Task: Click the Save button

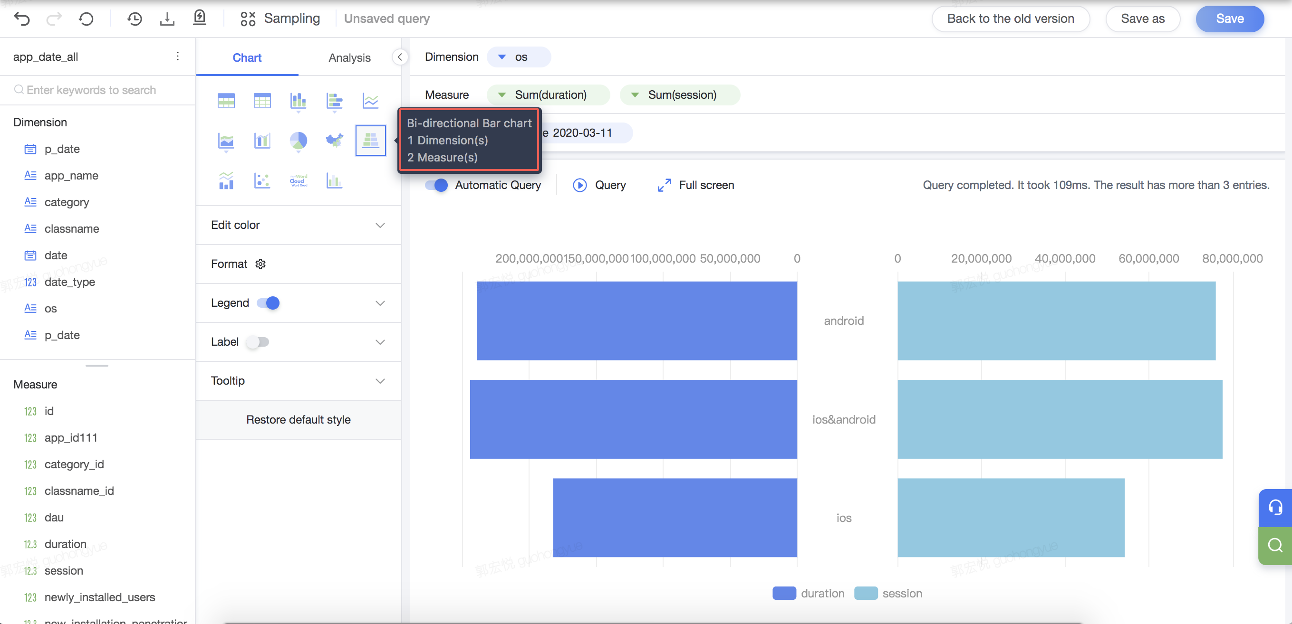Action: [1229, 19]
